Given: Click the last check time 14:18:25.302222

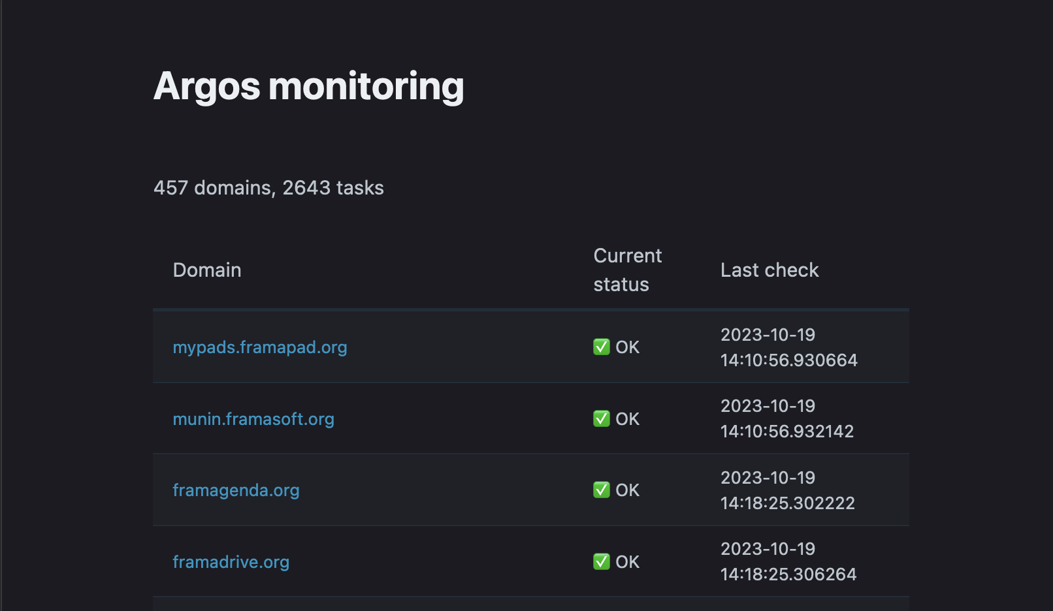Looking at the screenshot, I should click(x=788, y=503).
